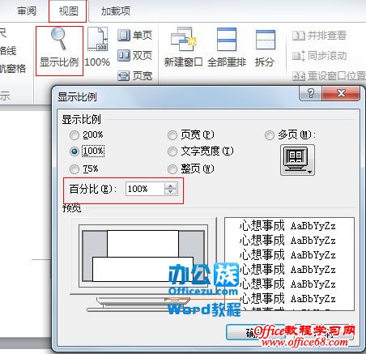Choose 双页 two pages view
Viewport: 366px width, 354px height.
[x=135, y=56]
